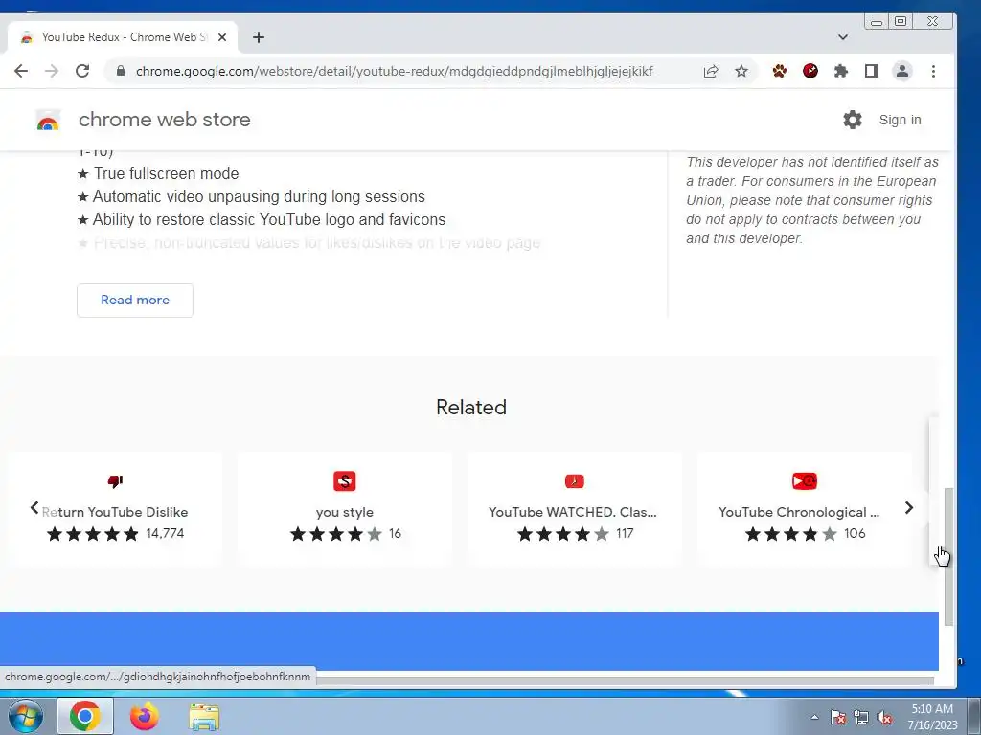View site information lock icon
The height and width of the screenshot is (735, 981).
coord(121,71)
